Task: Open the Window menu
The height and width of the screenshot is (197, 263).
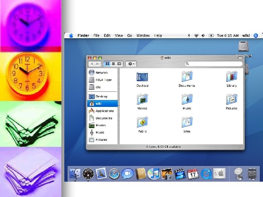Action: (x=143, y=35)
